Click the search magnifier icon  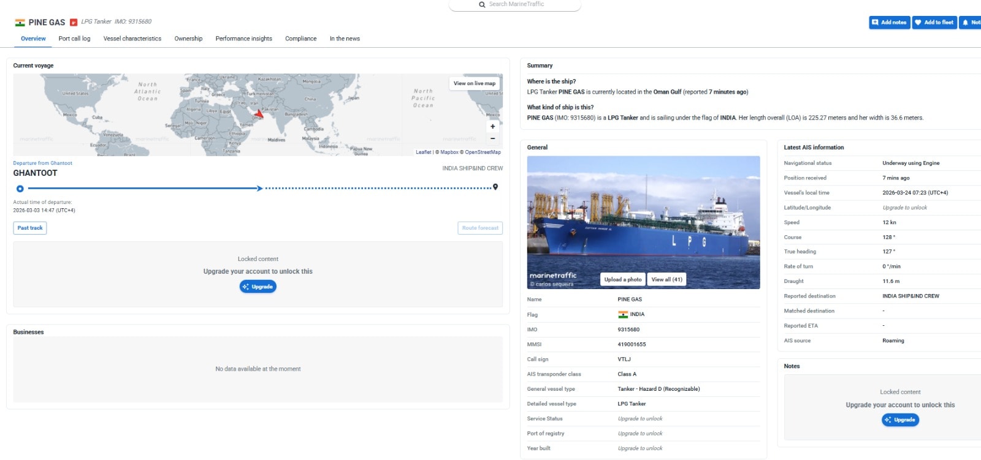pos(482,4)
